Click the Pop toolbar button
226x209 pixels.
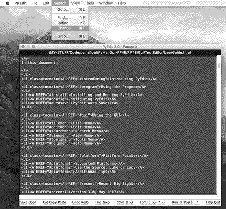coord(188,202)
